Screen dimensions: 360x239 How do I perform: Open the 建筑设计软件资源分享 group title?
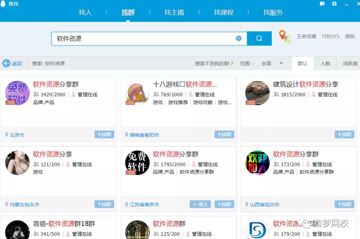point(305,84)
